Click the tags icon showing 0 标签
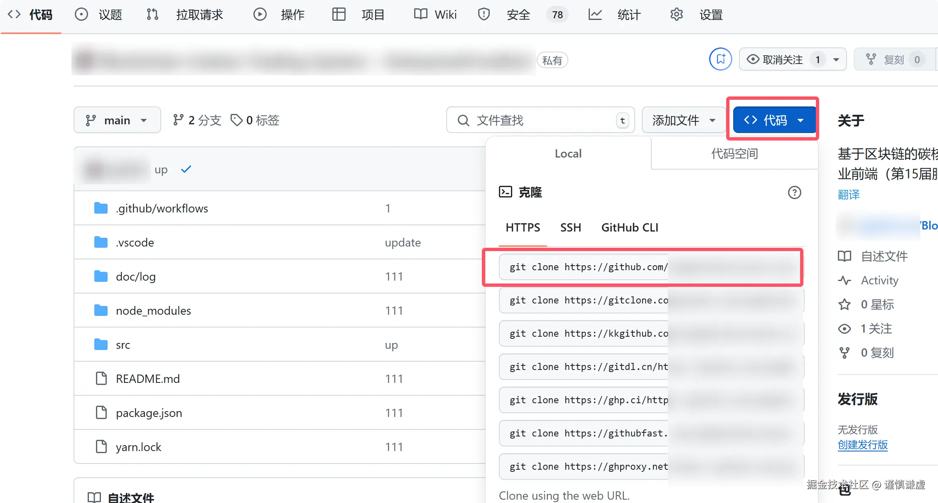Image resolution: width=938 pixels, height=503 pixels. pos(236,120)
